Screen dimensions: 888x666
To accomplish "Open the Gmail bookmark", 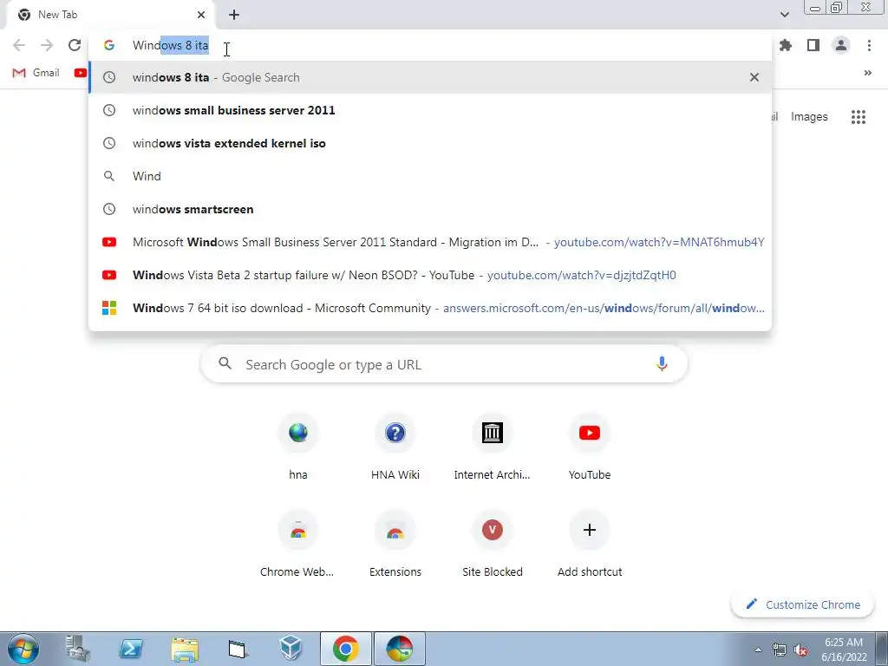I will (x=36, y=73).
